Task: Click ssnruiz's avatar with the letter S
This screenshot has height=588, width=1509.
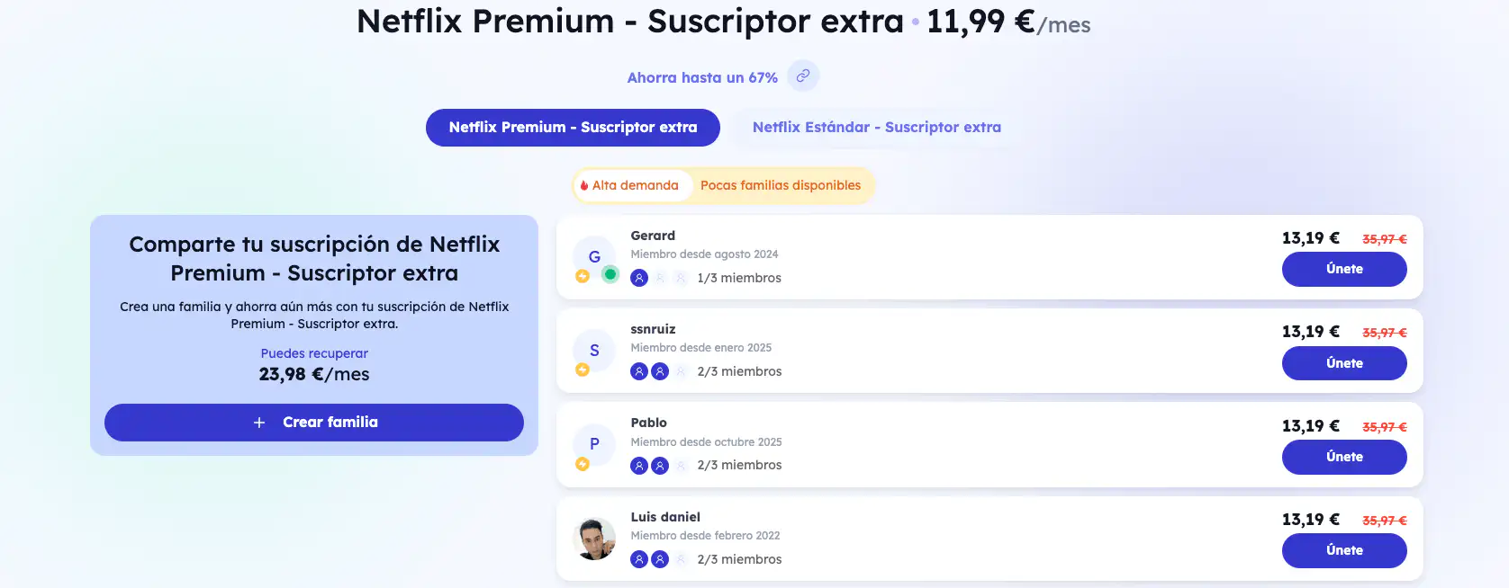Action: pyautogui.click(x=594, y=350)
